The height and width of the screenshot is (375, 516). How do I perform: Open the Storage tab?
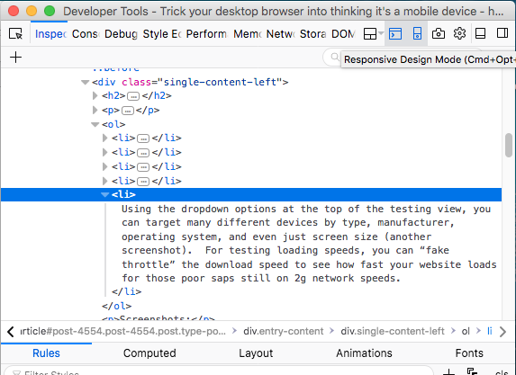coord(313,34)
